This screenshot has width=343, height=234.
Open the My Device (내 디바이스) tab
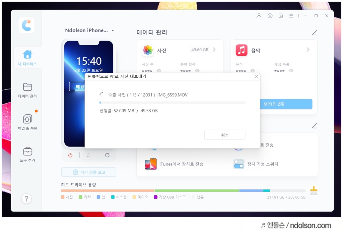pyautogui.click(x=27, y=58)
